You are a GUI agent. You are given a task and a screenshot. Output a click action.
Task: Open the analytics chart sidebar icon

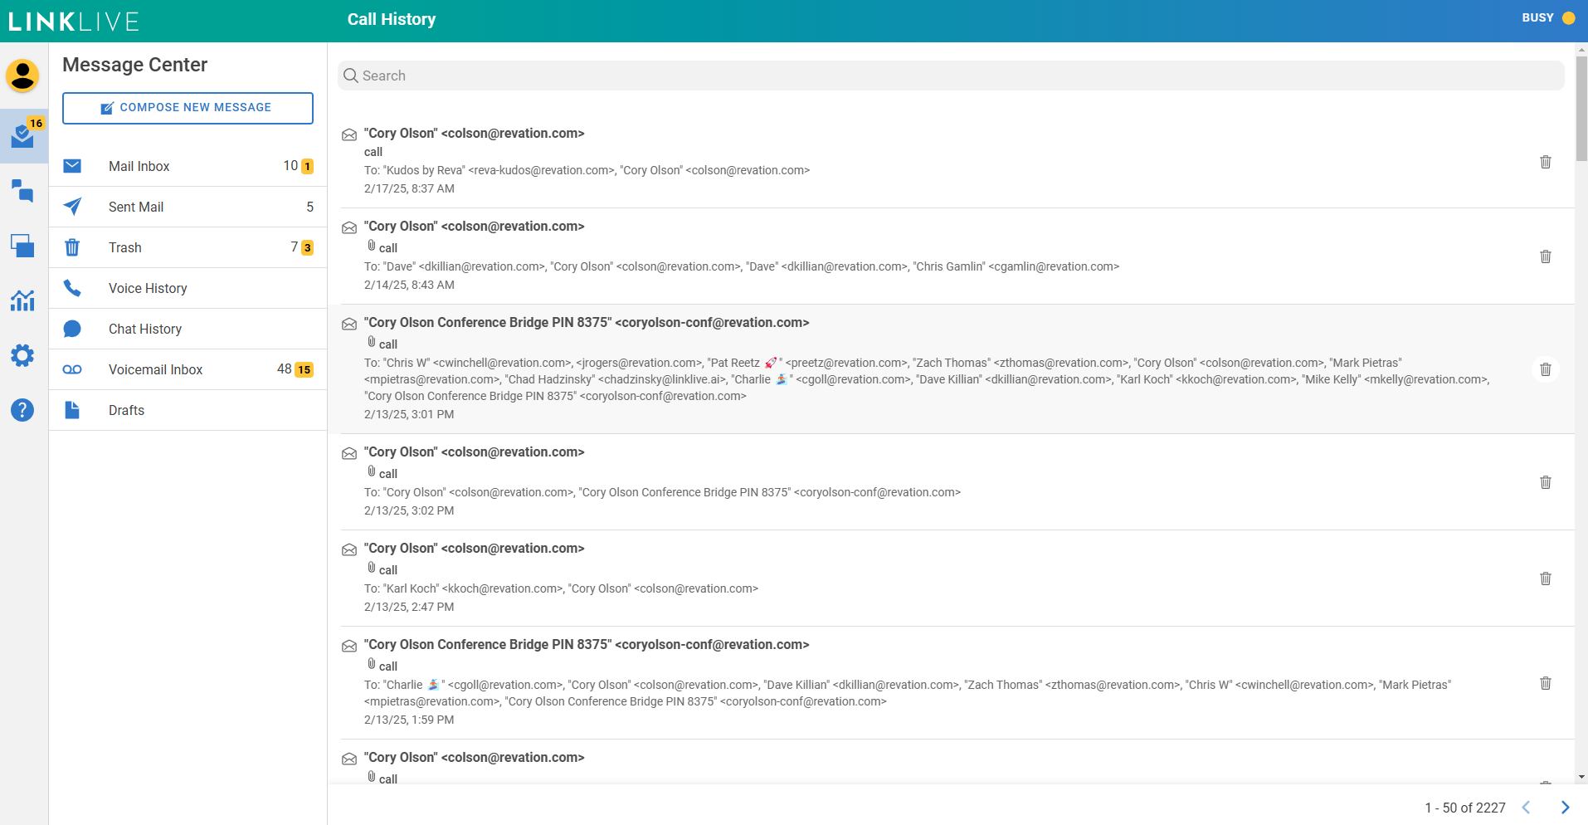coord(22,300)
